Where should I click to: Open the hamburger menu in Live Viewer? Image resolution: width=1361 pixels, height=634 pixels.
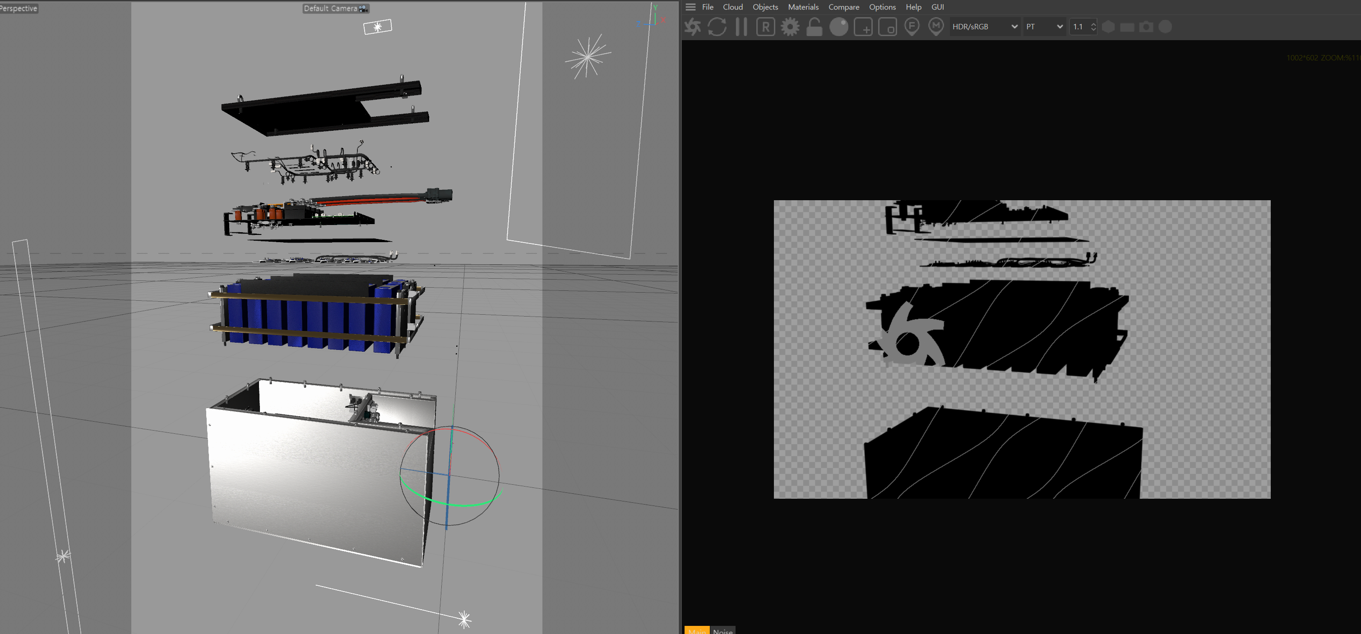690,7
